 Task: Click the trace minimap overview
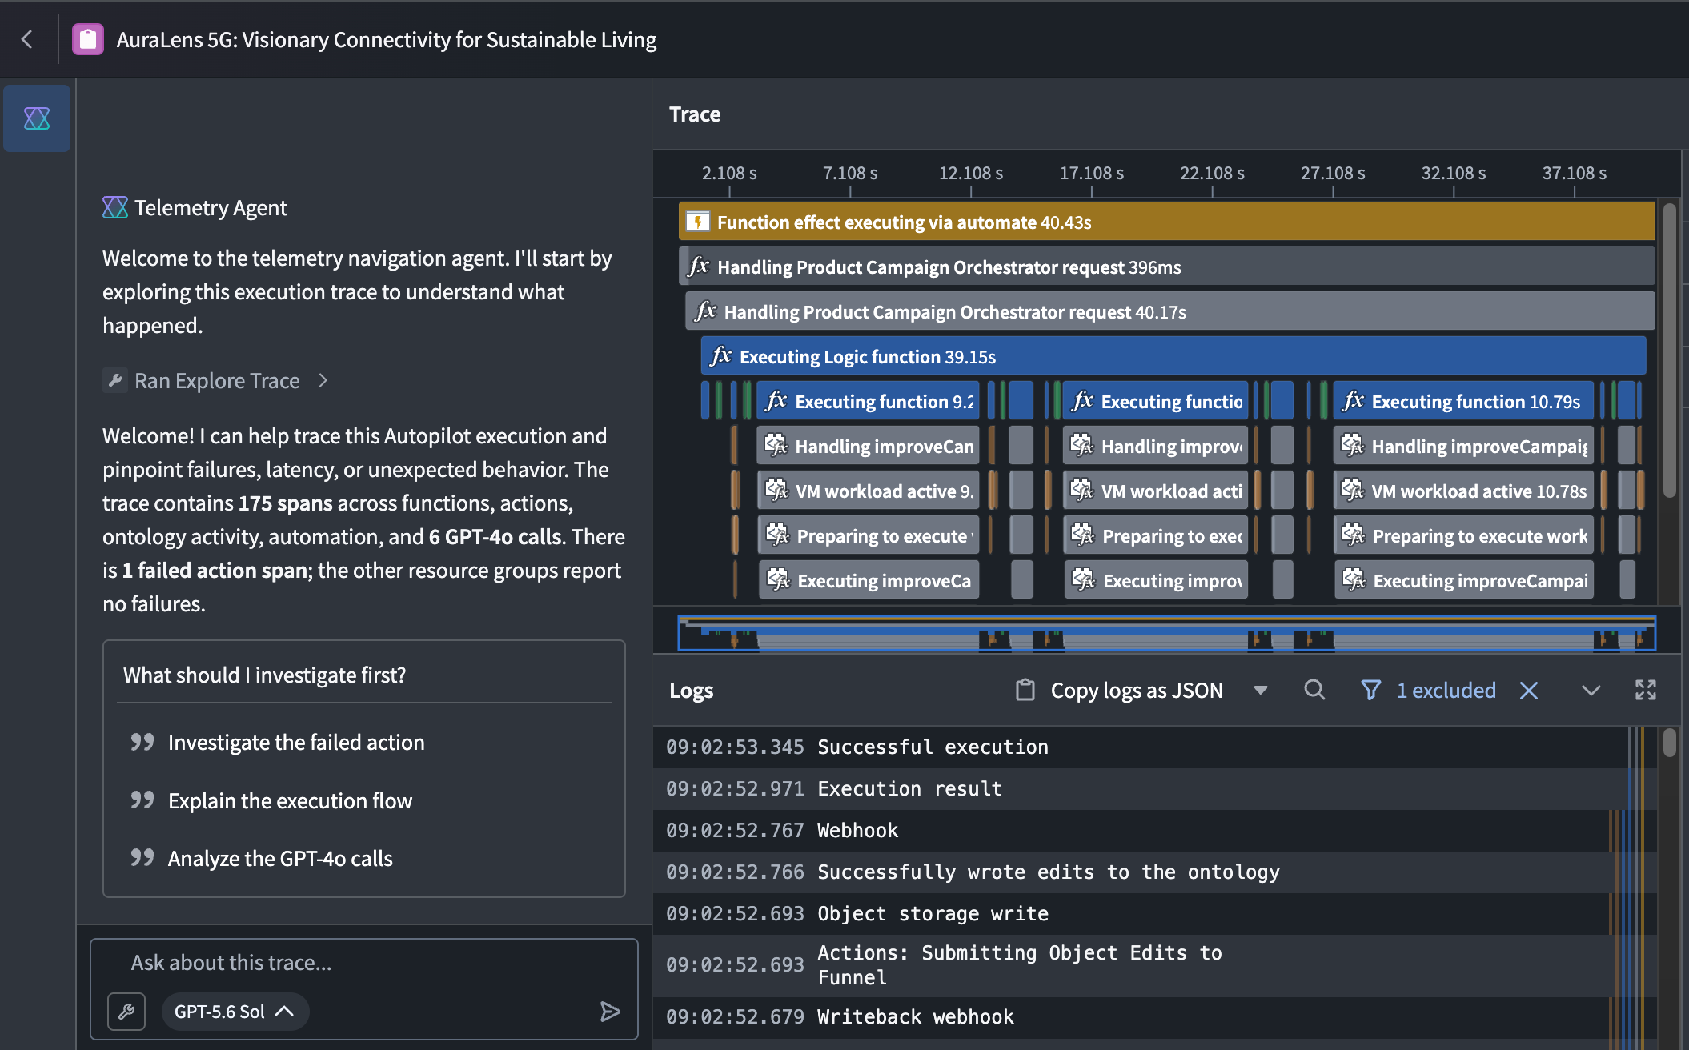point(1166,633)
